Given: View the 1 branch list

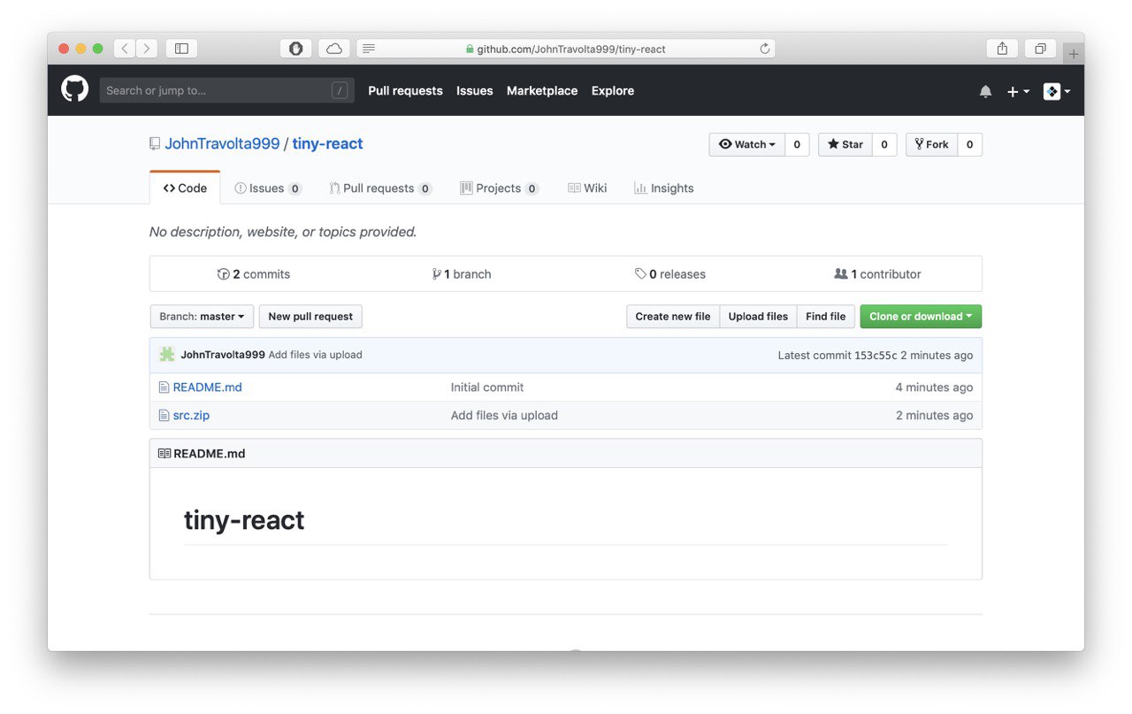Looking at the screenshot, I should [x=462, y=274].
